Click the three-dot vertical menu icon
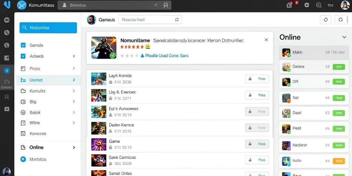Image resolution: width=352 pixels, height=176 pixels. click(347, 20)
